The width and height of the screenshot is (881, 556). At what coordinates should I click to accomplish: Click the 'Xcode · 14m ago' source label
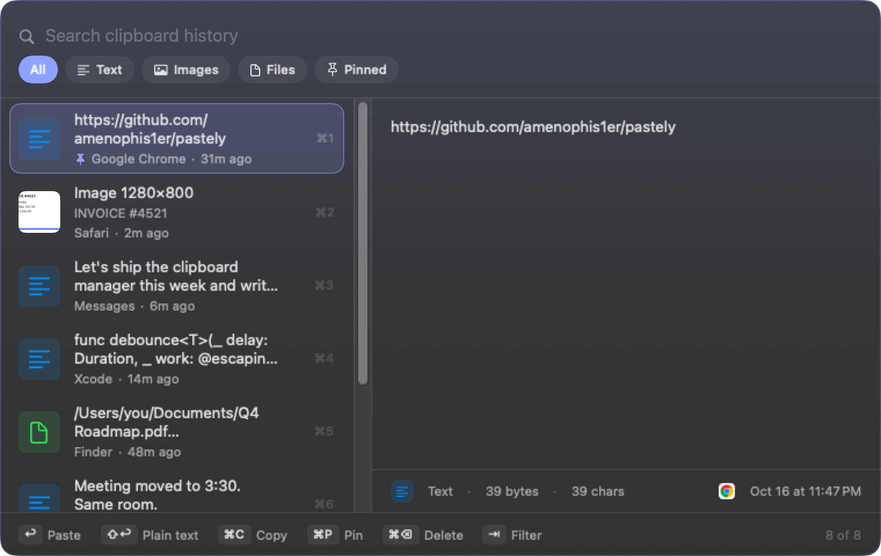click(126, 379)
